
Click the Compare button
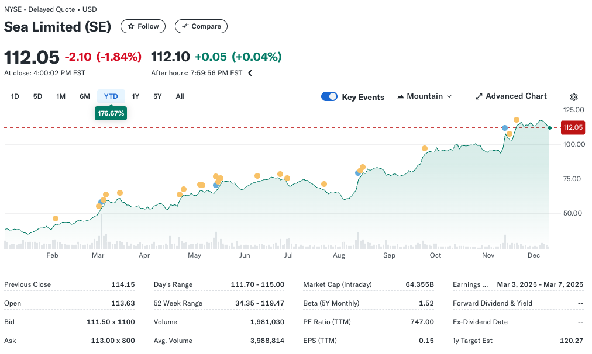click(201, 26)
